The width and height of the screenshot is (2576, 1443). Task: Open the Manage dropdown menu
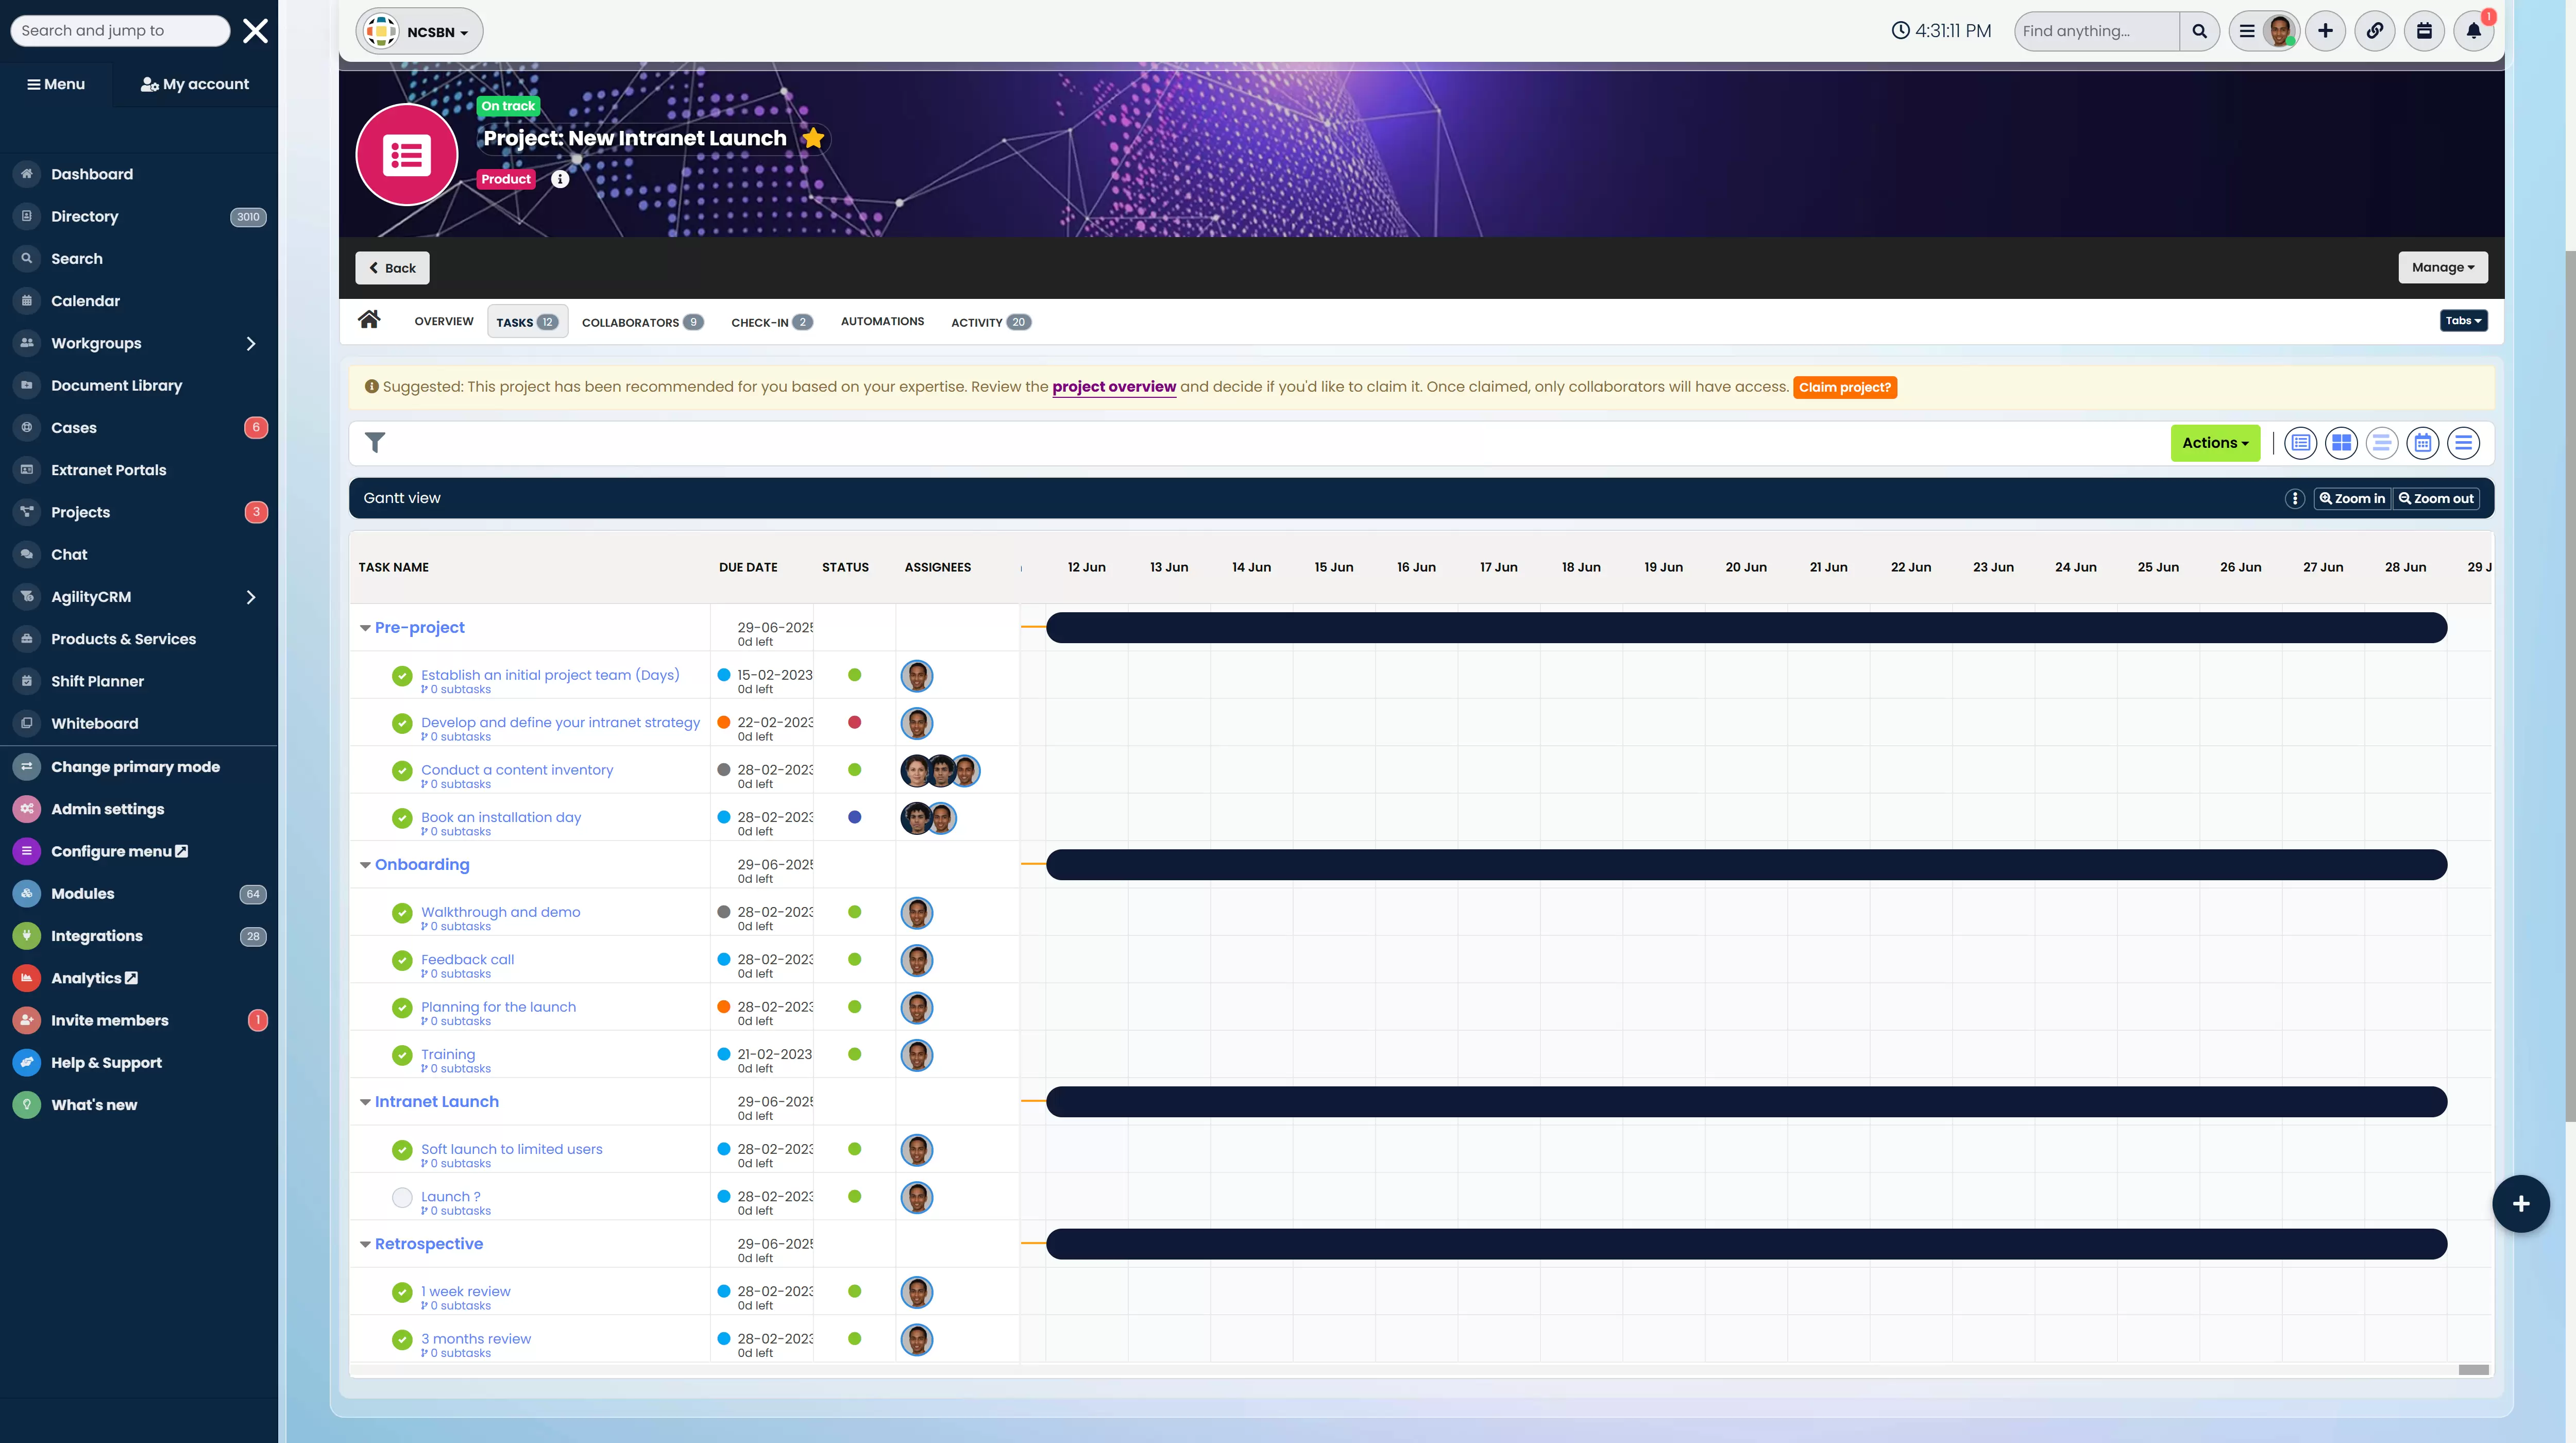pos(2442,267)
